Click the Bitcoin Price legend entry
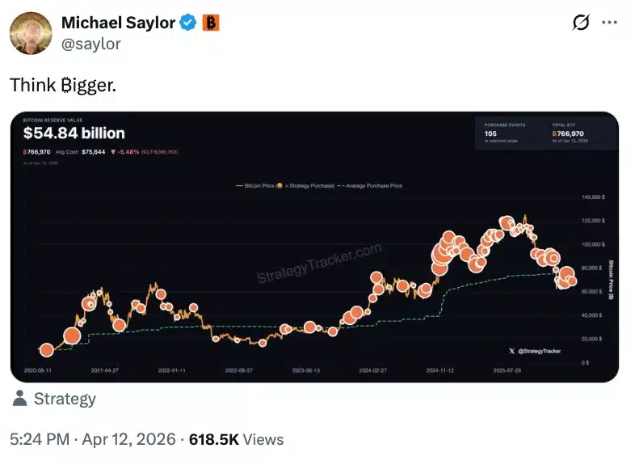Image resolution: width=635 pixels, height=461 pixels. pyautogui.click(x=253, y=186)
